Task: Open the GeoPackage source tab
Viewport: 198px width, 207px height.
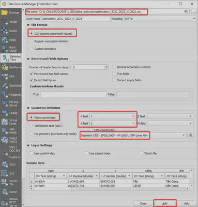Action: (x=11, y=67)
